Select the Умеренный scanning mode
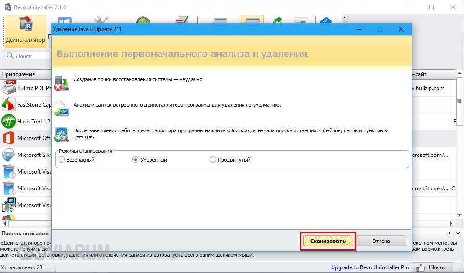Viewport: 464px width, 273px height. click(x=136, y=160)
